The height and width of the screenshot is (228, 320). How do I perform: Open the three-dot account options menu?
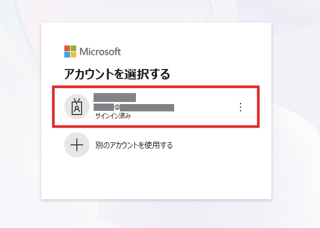[x=241, y=107]
